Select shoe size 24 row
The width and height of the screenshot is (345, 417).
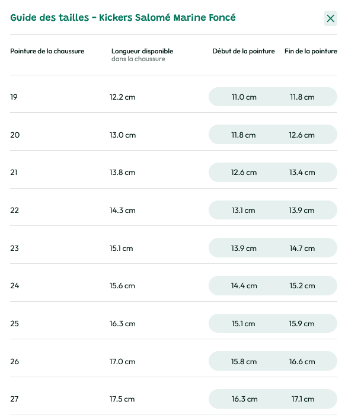(174, 286)
